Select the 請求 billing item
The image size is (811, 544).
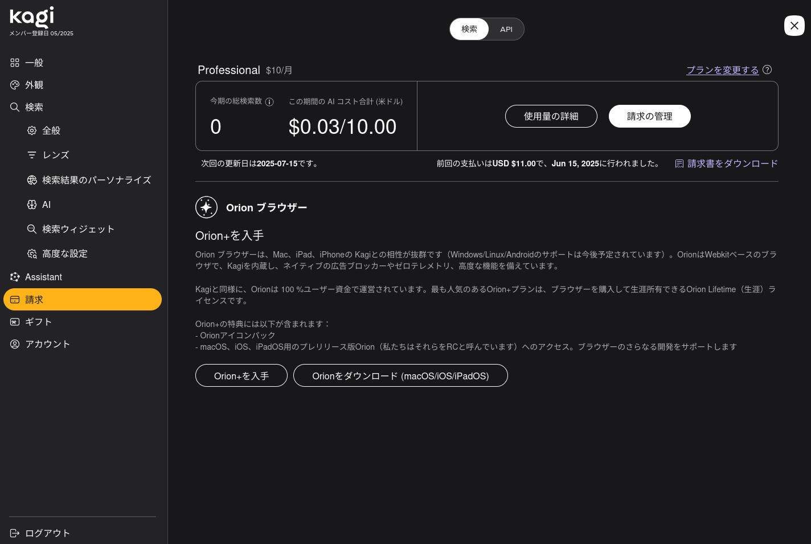click(83, 300)
